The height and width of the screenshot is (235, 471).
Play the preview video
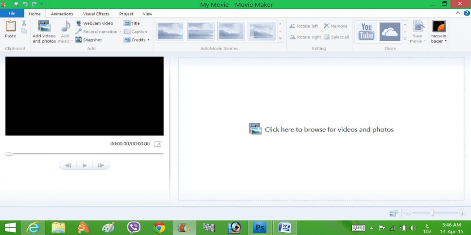pyautogui.click(x=85, y=166)
